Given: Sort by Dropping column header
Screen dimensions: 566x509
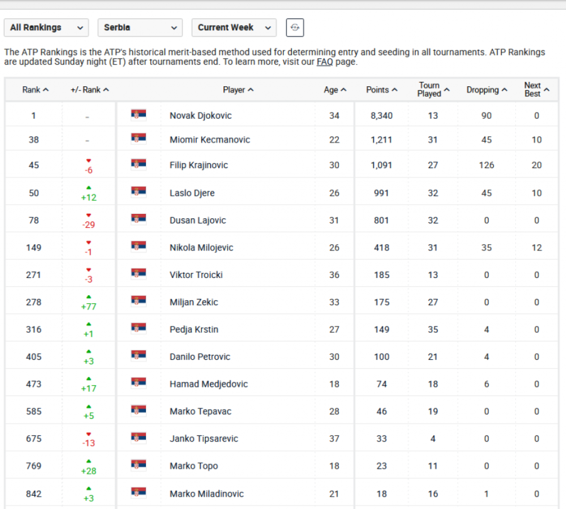Looking at the screenshot, I should pyautogui.click(x=487, y=90).
